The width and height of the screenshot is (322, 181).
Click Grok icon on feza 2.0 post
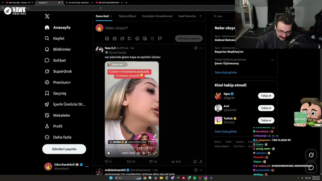point(196,48)
